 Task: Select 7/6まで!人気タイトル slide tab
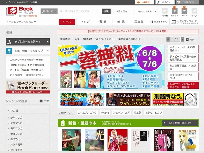183,86
